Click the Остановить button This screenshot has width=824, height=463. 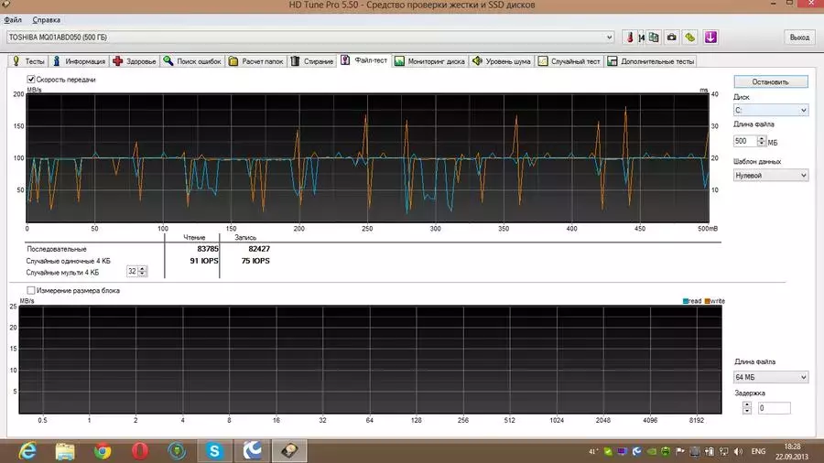click(770, 81)
